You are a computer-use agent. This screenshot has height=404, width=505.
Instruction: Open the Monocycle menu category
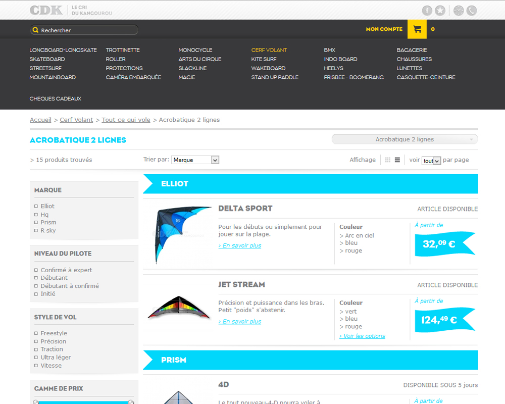195,50
